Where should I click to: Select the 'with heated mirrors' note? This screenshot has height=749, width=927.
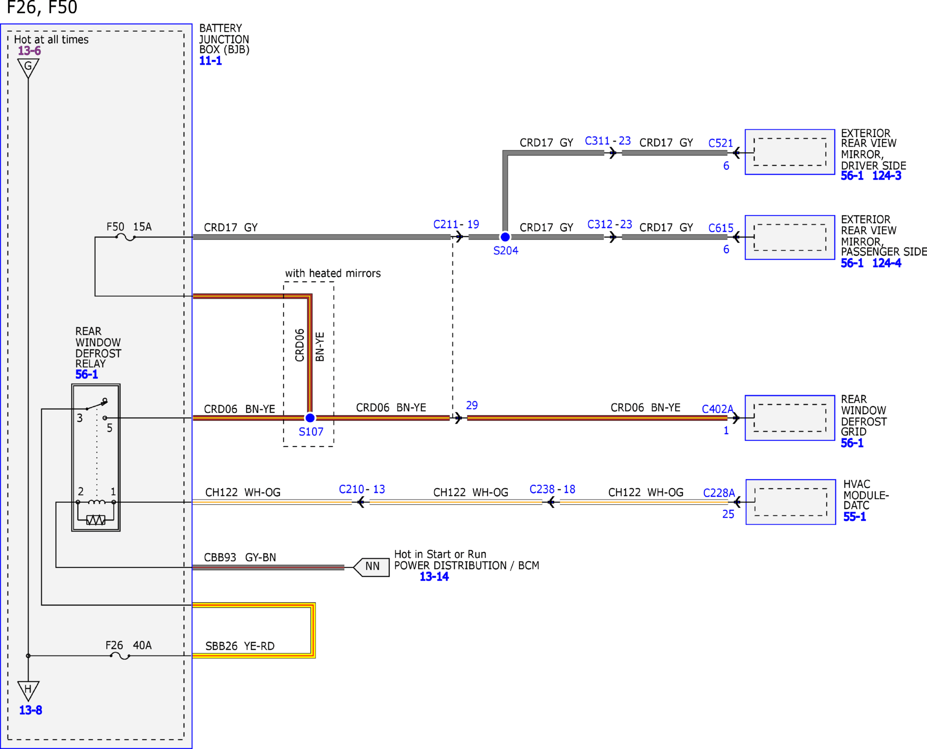tap(333, 274)
